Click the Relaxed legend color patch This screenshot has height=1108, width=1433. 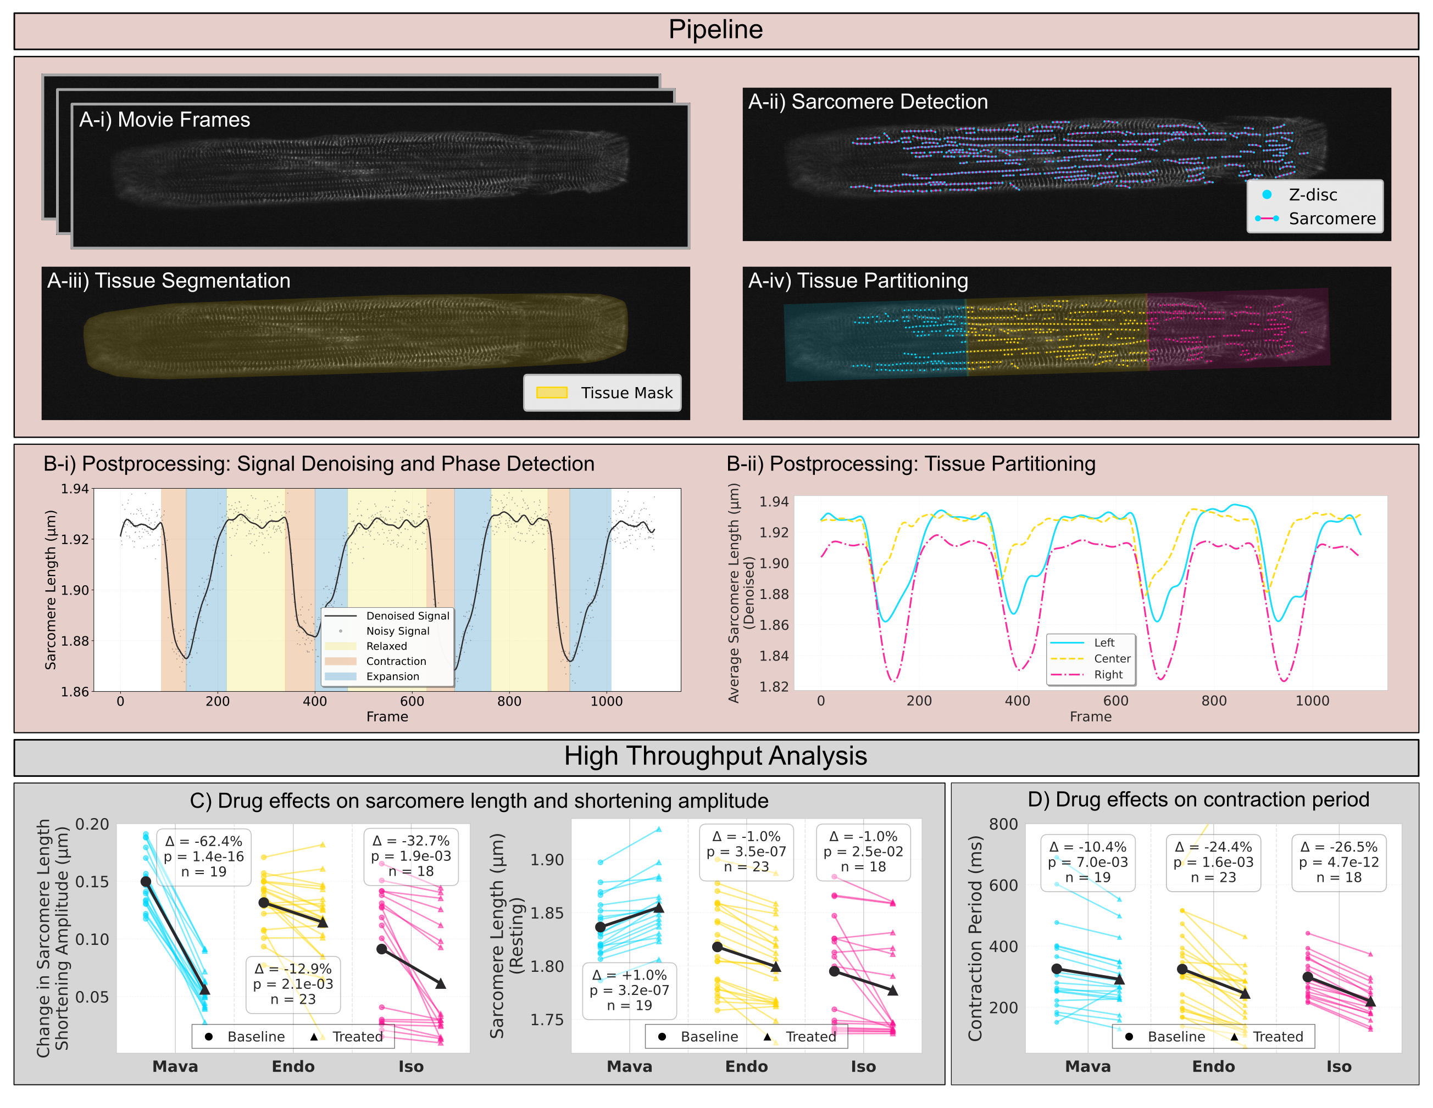click(341, 646)
